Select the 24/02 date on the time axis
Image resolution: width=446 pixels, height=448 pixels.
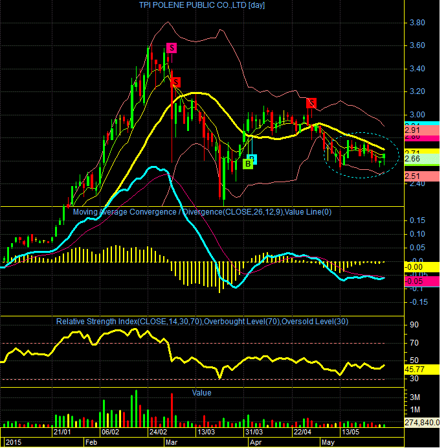point(158,432)
